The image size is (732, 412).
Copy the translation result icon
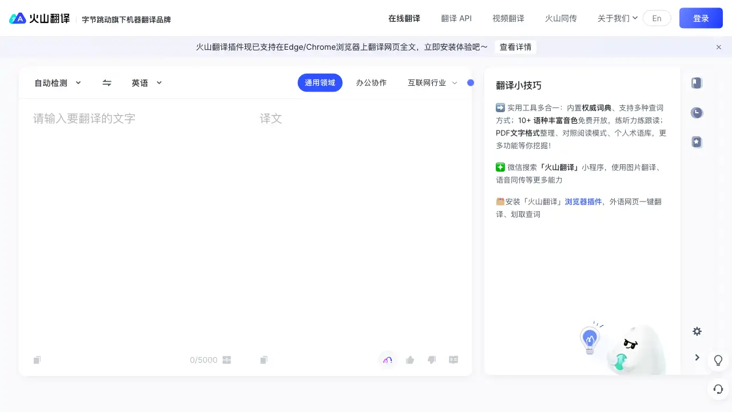[x=264, y=360]
